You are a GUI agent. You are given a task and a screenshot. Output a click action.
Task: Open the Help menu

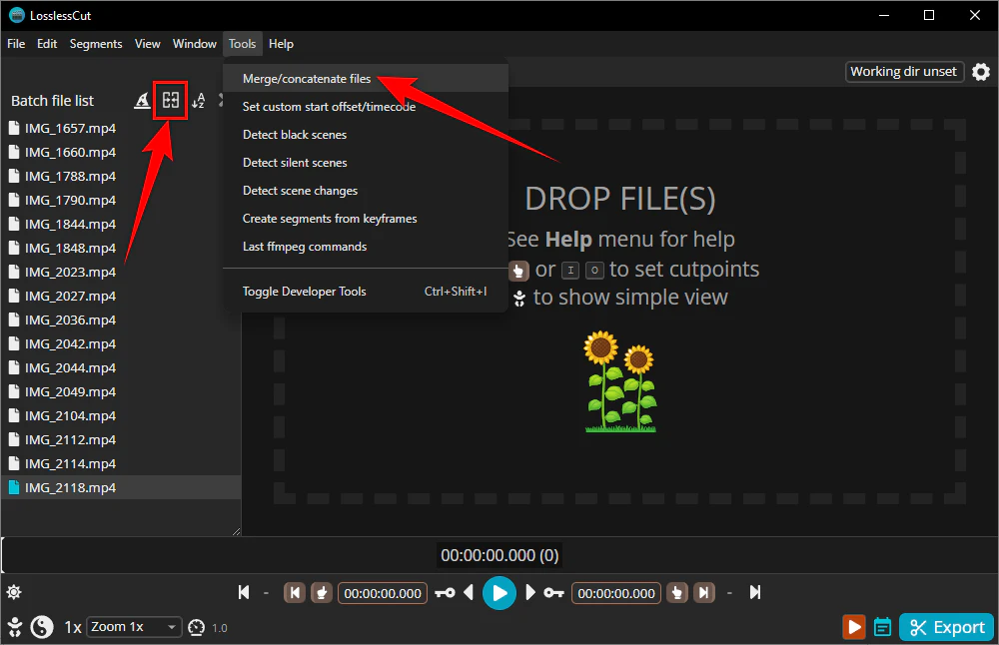281,44
